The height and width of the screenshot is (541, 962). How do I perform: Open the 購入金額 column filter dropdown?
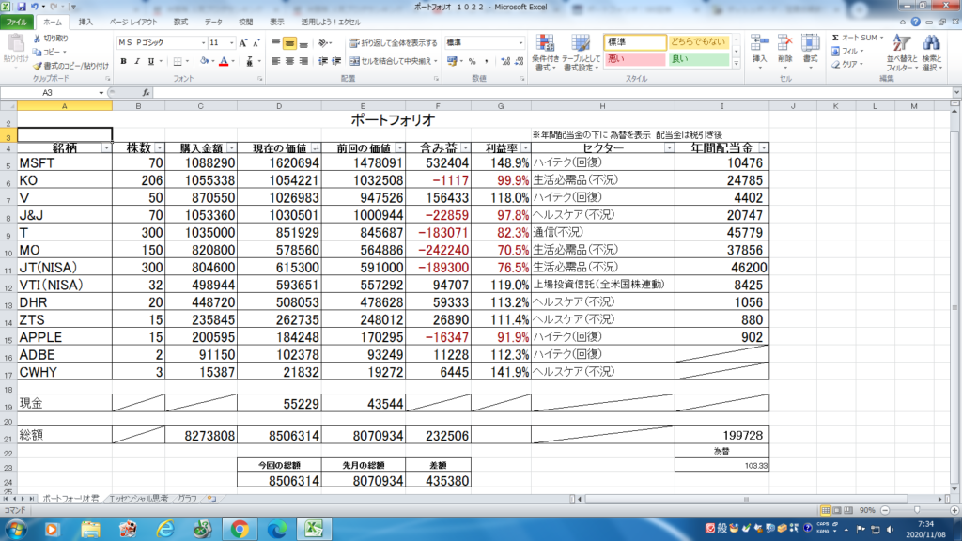(231, 148)
